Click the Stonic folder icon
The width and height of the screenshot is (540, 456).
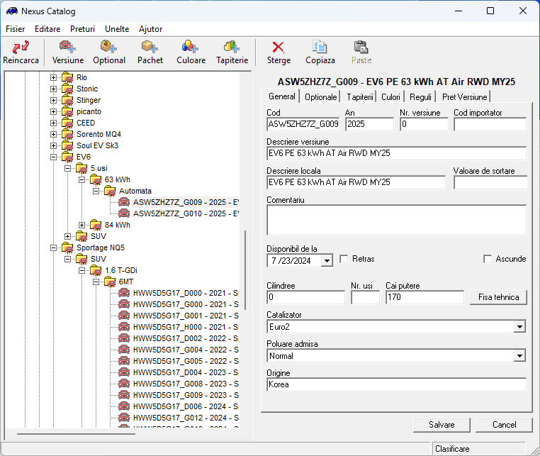[x=67, y=89]
